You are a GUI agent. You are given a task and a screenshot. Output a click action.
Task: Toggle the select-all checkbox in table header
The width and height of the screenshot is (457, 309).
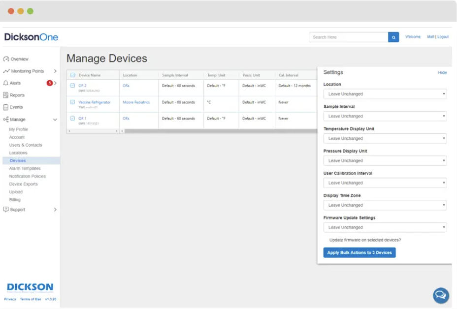coord(73,75)
